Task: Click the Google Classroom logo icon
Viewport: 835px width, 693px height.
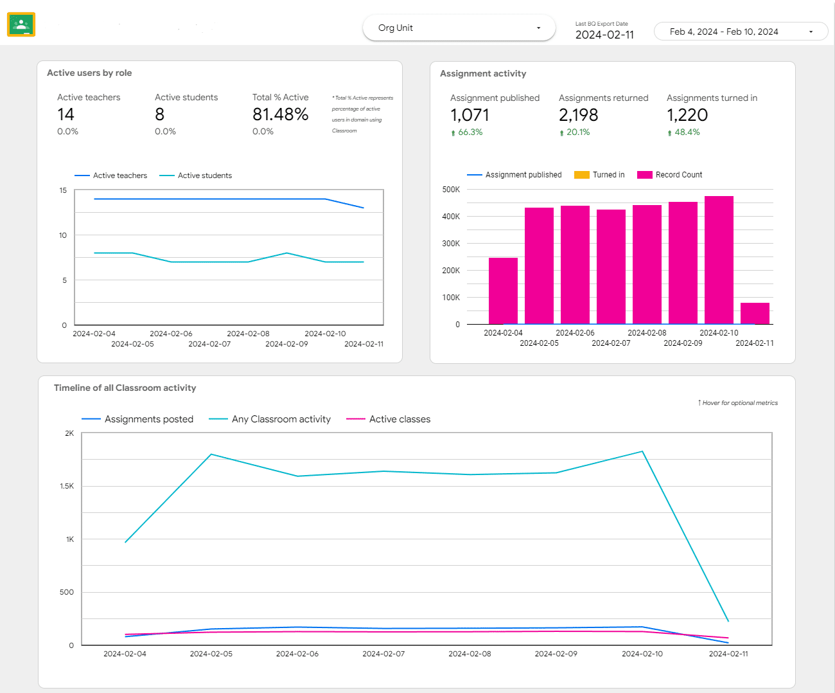Action: [21, 24]
